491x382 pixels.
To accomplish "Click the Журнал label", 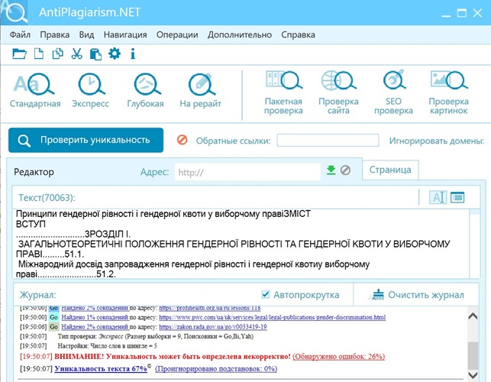I will pos(37,295).
